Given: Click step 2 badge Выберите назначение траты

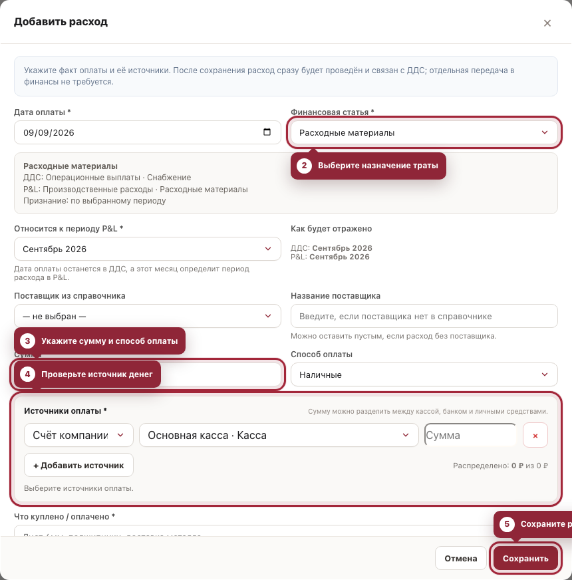Looking at the screenshot, I should coord(368,166).
